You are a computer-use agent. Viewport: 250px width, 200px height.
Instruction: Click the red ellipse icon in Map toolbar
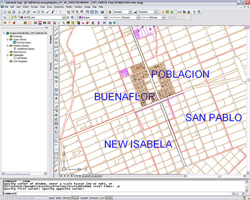(x=30, y=23)
